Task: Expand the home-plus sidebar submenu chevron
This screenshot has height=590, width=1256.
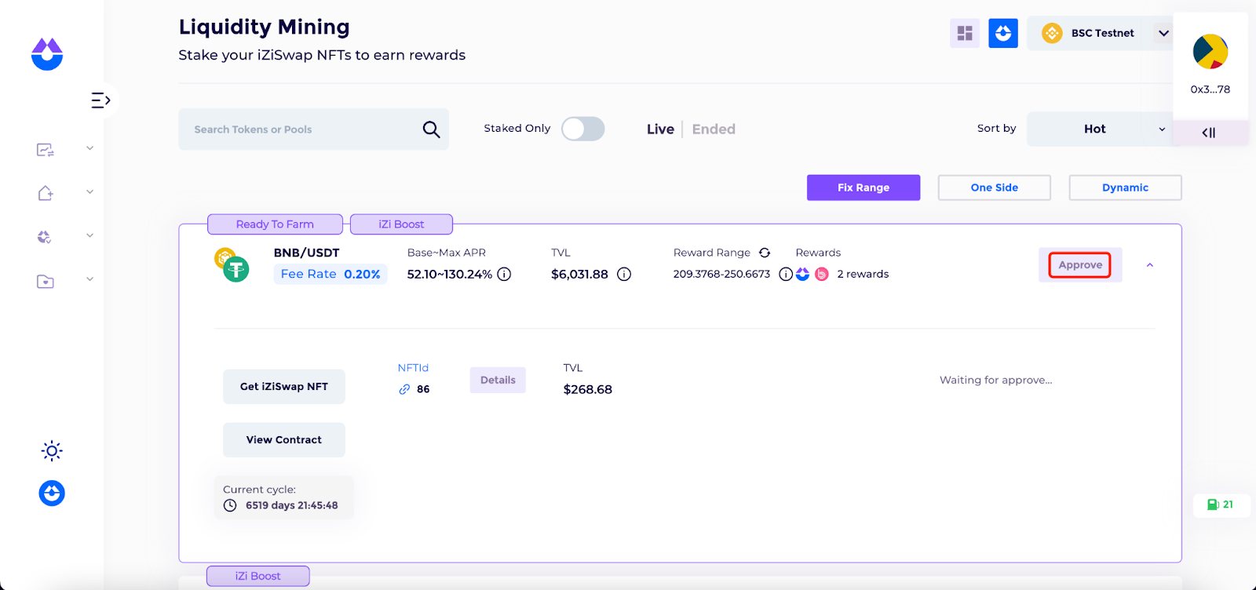Action: click(x=89, y=192)
